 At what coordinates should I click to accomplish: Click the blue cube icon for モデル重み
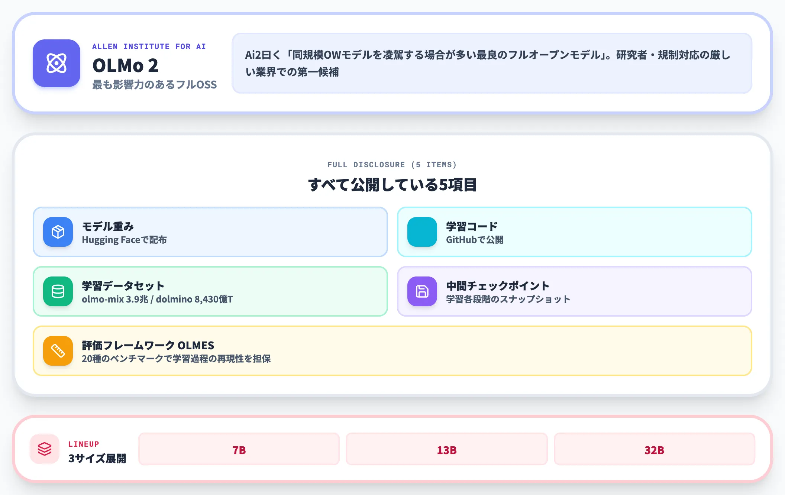pos(58,232)
